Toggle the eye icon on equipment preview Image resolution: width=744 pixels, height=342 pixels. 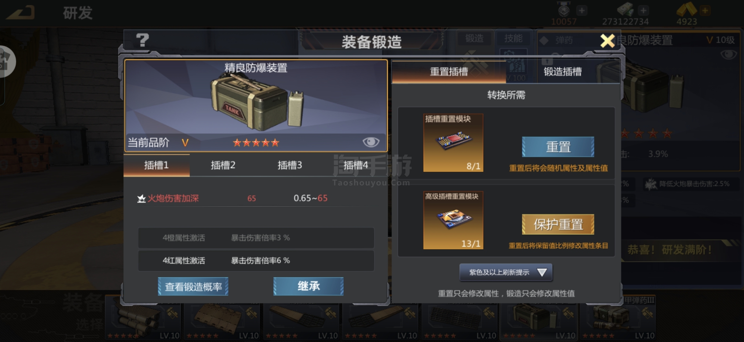[x=371, y=142]
